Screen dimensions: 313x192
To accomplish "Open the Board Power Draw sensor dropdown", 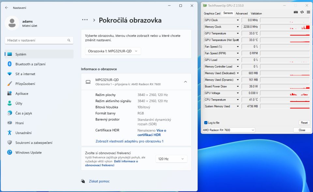I will pyautogui.click(x=238, y=87).
